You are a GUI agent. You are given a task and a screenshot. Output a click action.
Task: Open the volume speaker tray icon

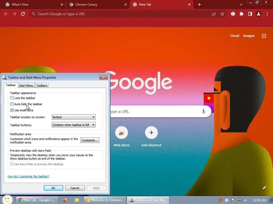[246, 200]
